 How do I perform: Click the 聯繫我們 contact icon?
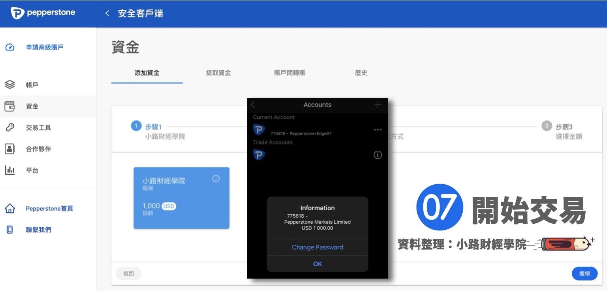click(10, 229)
